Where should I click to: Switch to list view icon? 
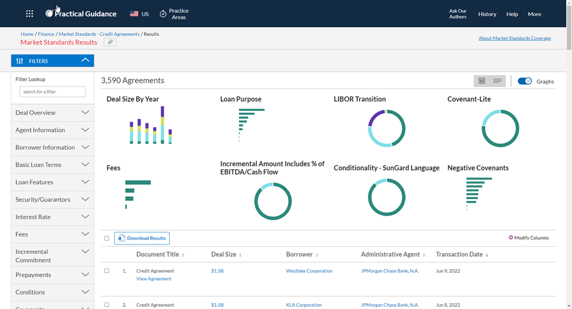tap(497, 81)
